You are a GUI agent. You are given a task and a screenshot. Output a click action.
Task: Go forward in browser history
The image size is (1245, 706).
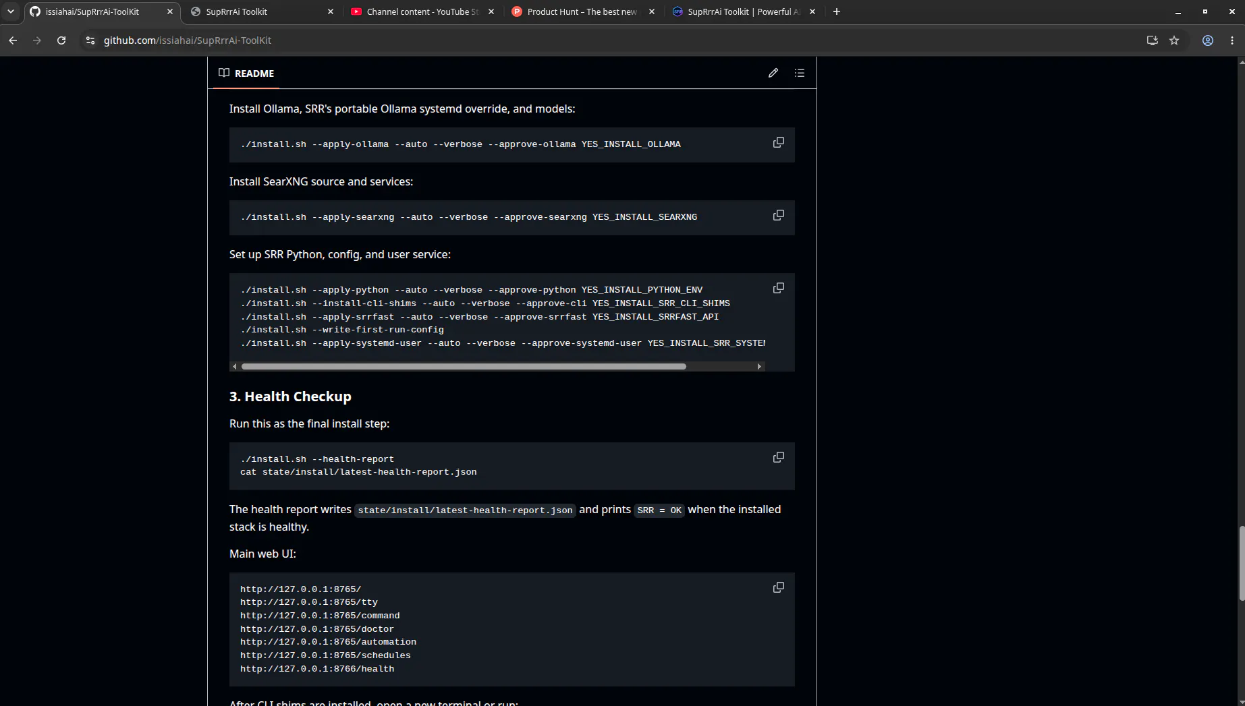pyautogui.click(x=37, y=40)
